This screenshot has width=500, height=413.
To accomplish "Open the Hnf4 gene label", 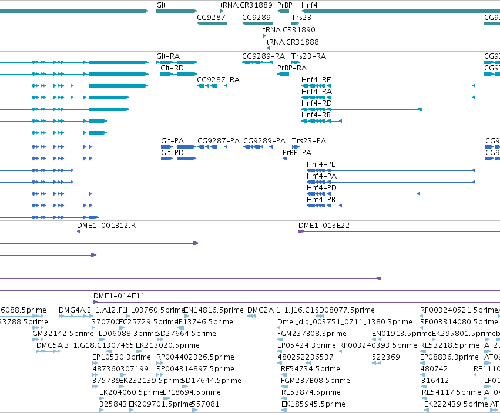I will coord(309,5).
